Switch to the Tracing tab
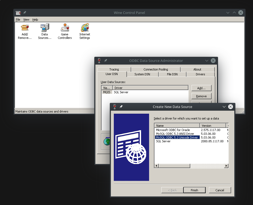The height and width of the screenshot is (205, 253). [x=114, y=69]
